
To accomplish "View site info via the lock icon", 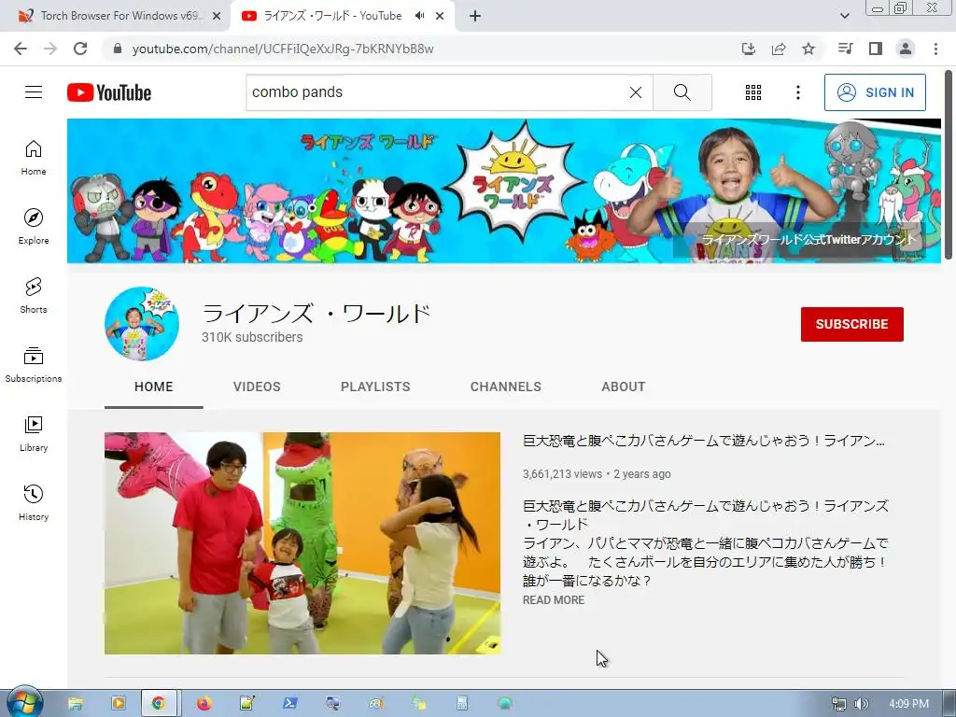I will pos(118,49).
